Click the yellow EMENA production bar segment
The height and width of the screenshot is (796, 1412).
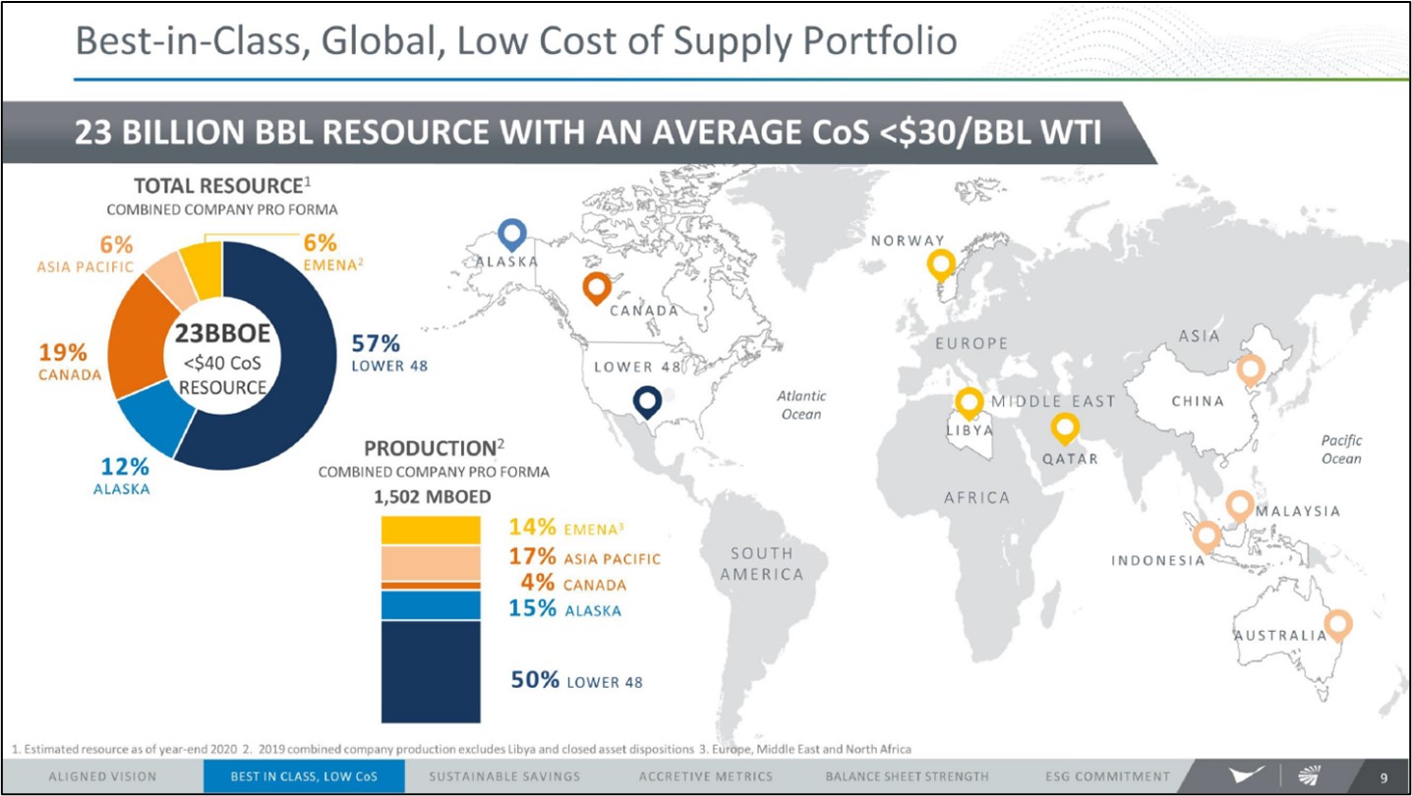(x=431, y=530)
